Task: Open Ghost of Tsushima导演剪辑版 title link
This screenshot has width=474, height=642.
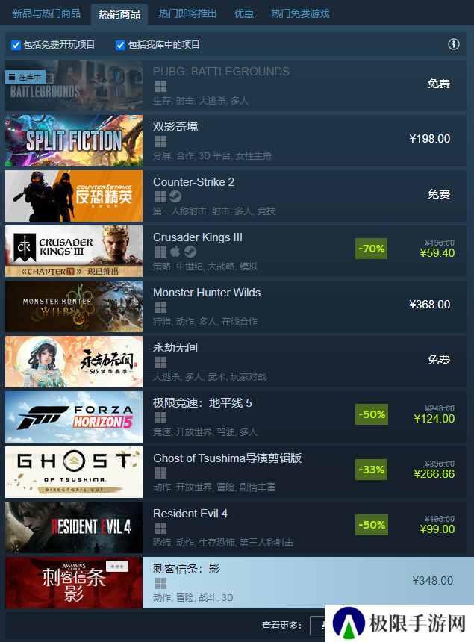Action: tap(227, 458)
